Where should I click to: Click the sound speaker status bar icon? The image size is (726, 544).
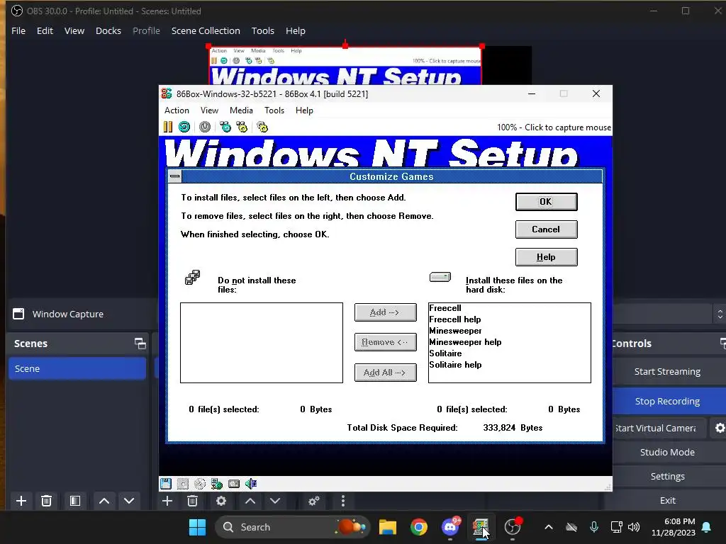coord(251,484)
